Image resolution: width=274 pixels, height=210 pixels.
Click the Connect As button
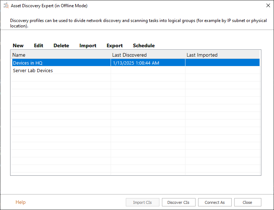[x=214, y=202]
